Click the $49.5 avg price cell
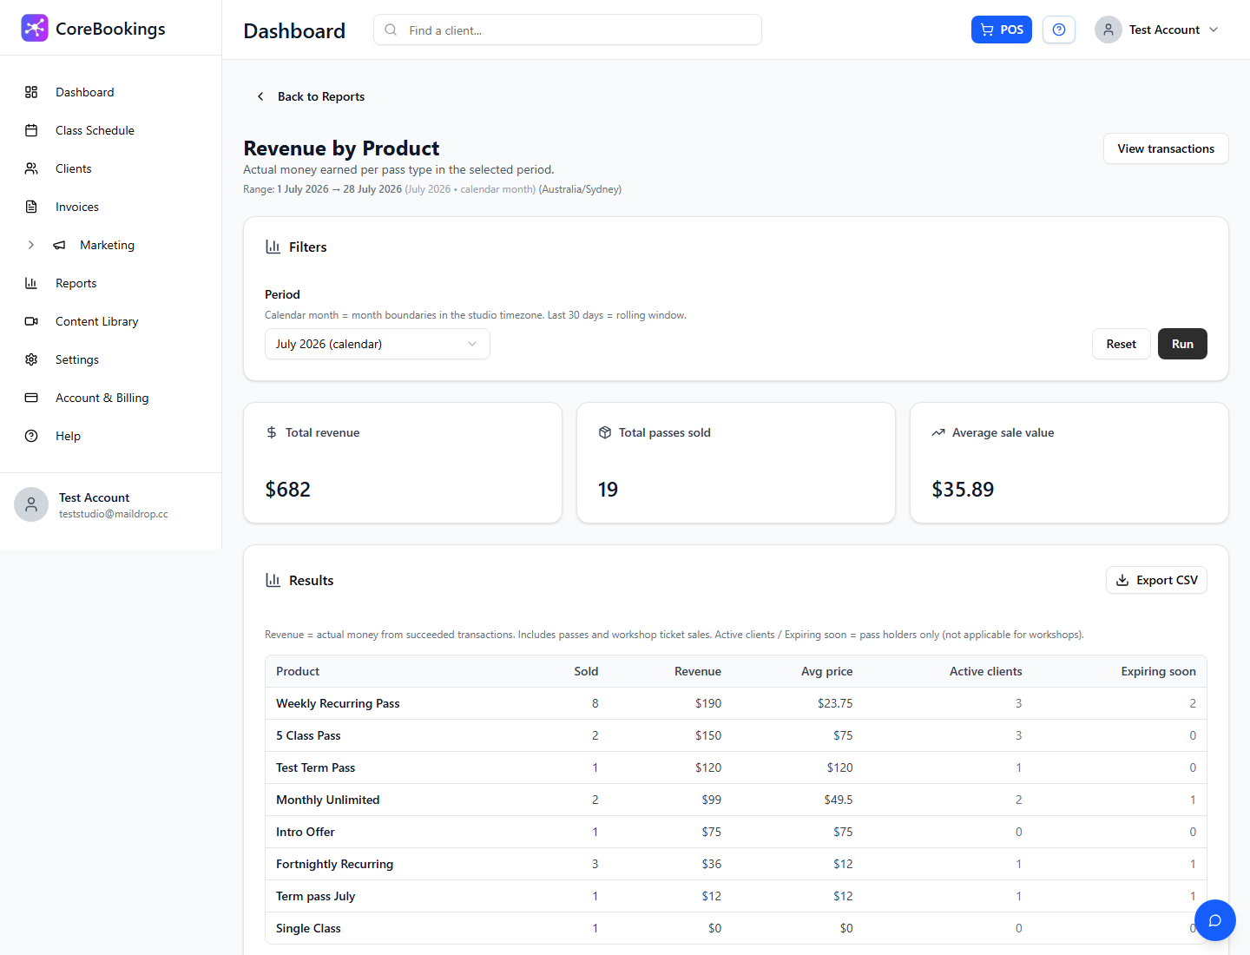Screen dimensions: 1250x955 point(839,800)
